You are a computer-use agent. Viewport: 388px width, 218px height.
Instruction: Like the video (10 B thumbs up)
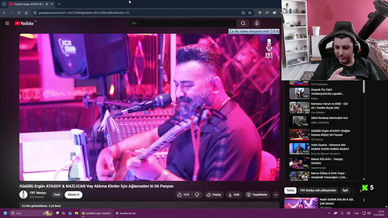click(x=184, y=195)
